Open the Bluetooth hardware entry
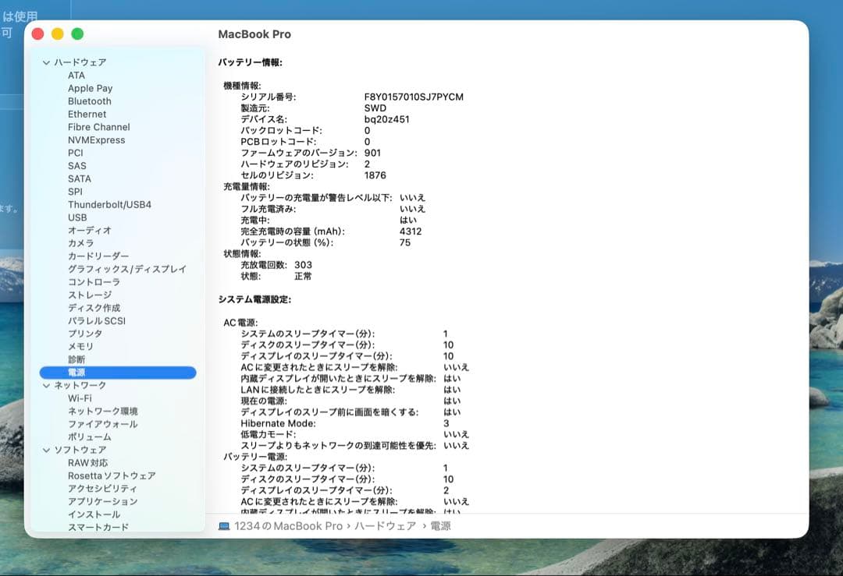Viewport: 843px width, 576px height. coord(90,101)
